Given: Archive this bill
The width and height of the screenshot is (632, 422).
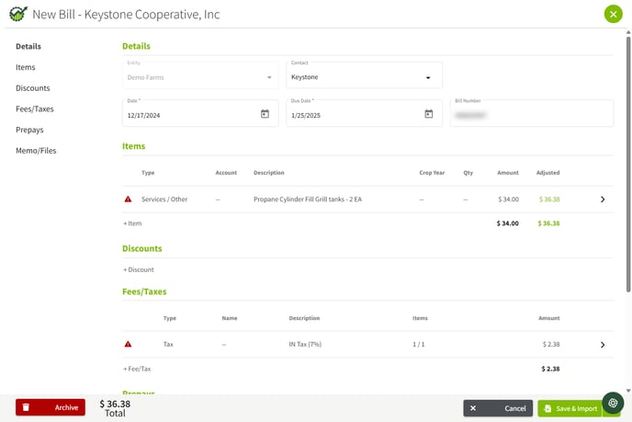Looking at the screenshot, I should point(51,407).
